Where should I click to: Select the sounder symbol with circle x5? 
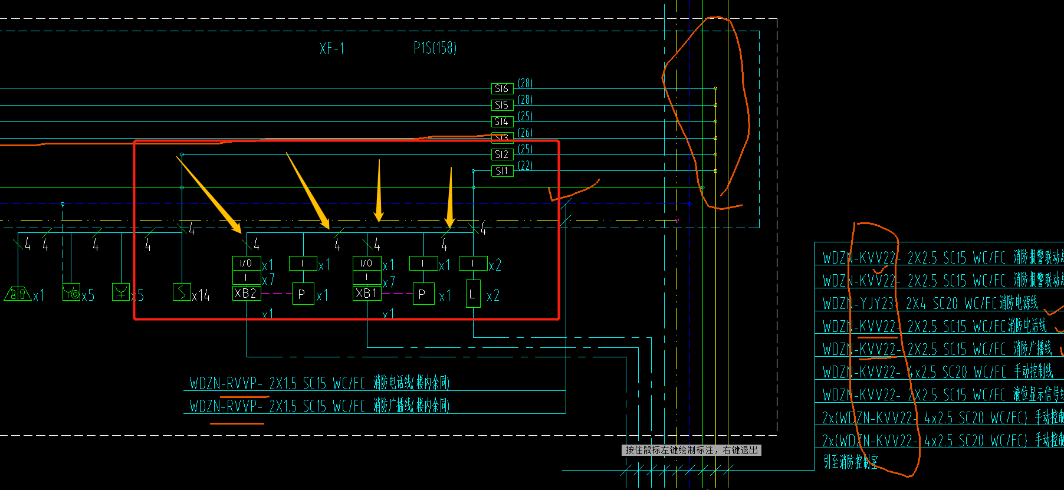71,292
